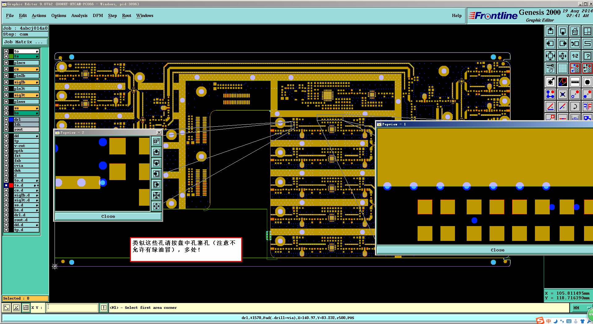Toggle checkbox for layer 'ts.d'
This screenshot has height=324, width=593.
point(6,185)
